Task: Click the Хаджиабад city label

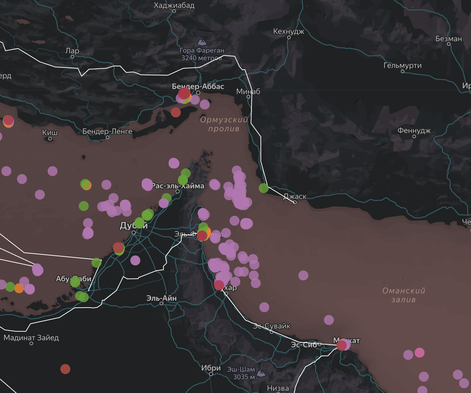Action: pos(174,5)
